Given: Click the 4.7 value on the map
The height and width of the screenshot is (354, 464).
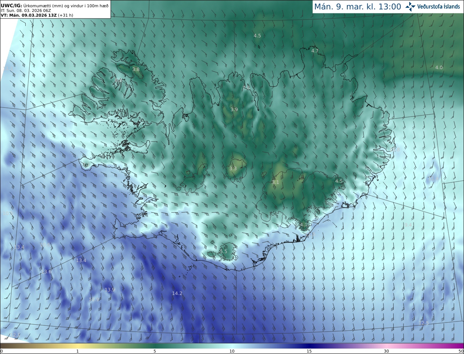Looking at the screenshot, I should click(x=315, y=51).
